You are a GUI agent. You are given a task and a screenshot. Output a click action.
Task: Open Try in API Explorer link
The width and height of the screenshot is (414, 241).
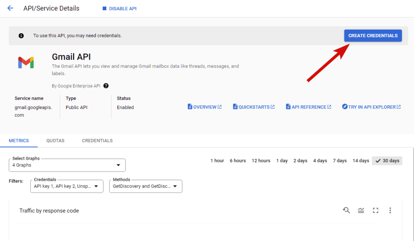click(372, 107)
